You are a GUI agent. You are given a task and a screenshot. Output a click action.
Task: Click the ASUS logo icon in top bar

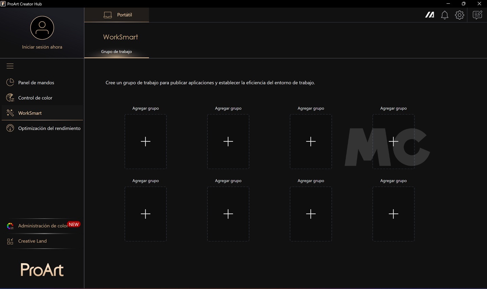(430, 15)
